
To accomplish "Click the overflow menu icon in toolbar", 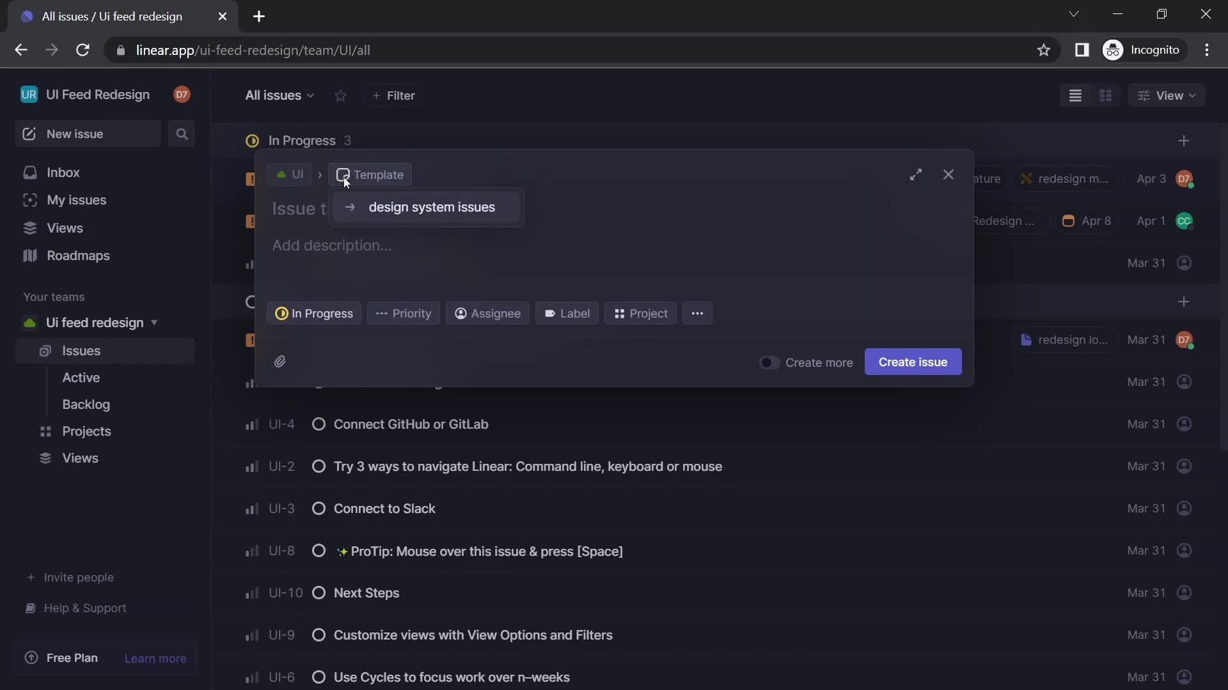I will tap(697, 314).
